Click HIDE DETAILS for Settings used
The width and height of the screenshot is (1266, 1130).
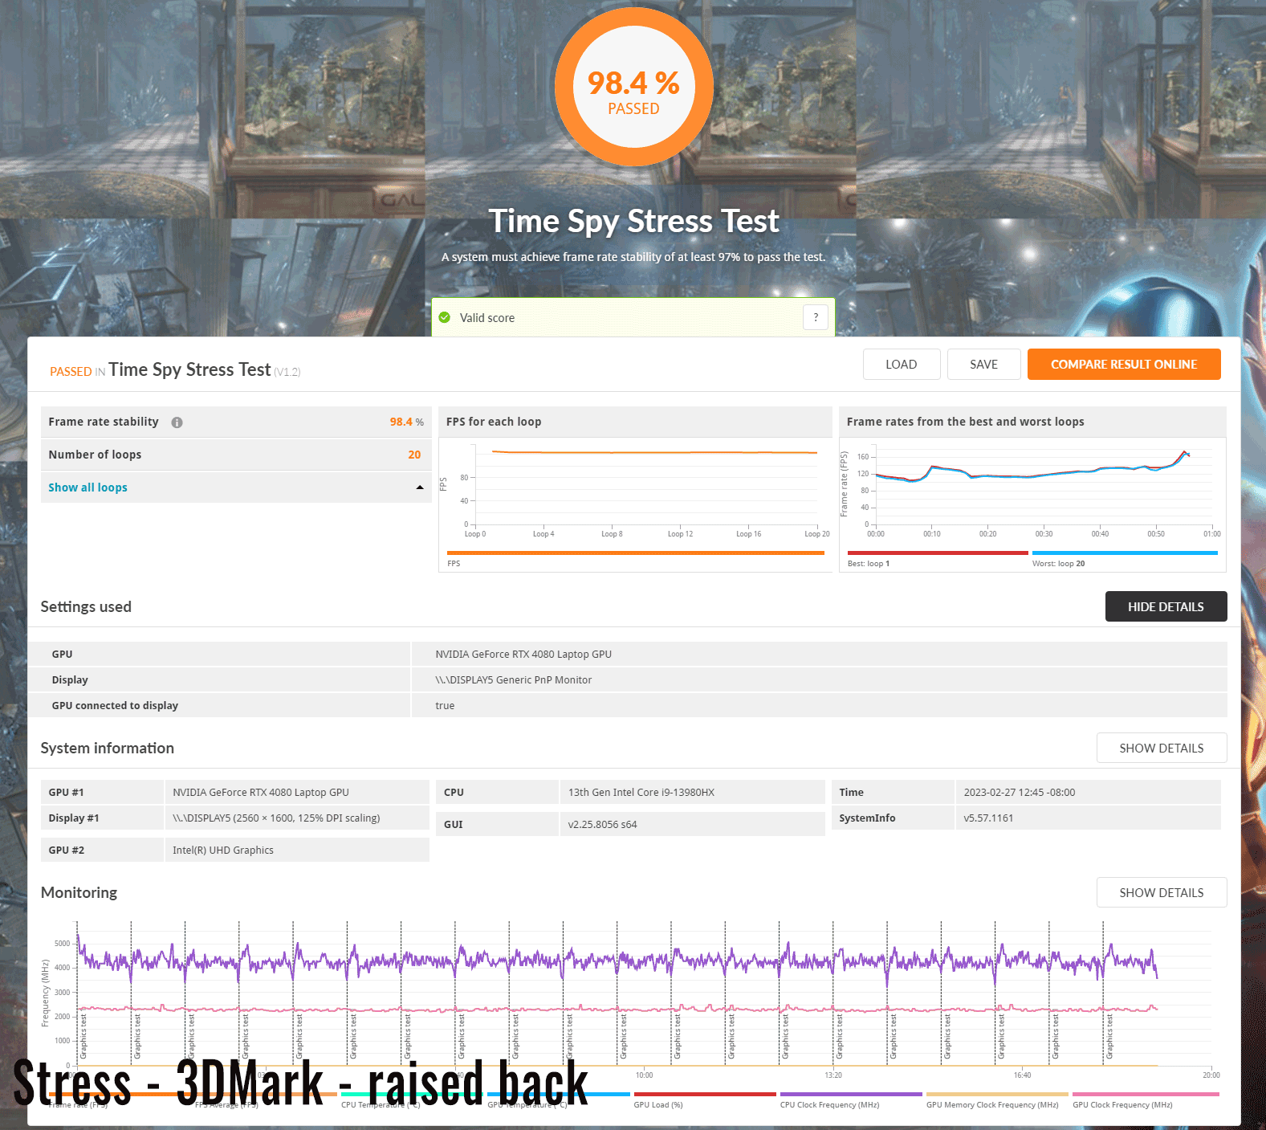(1166, 606)
